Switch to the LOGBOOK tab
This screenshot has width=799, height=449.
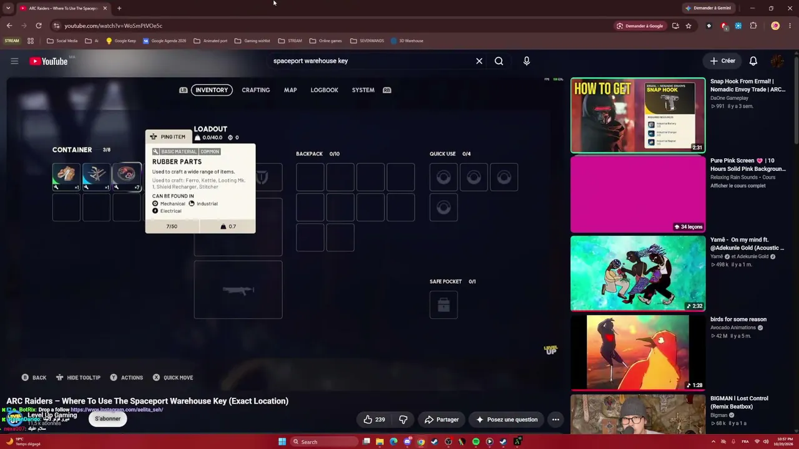(x=324, y=90)
